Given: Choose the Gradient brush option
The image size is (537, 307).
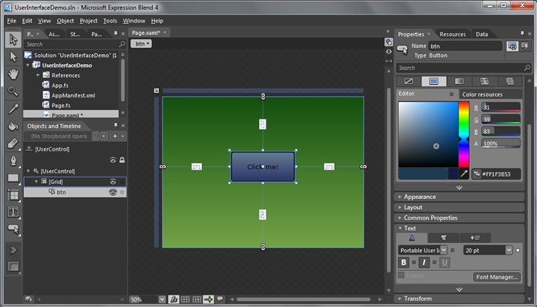Looking at the screenshot, I should coord(459,81).
